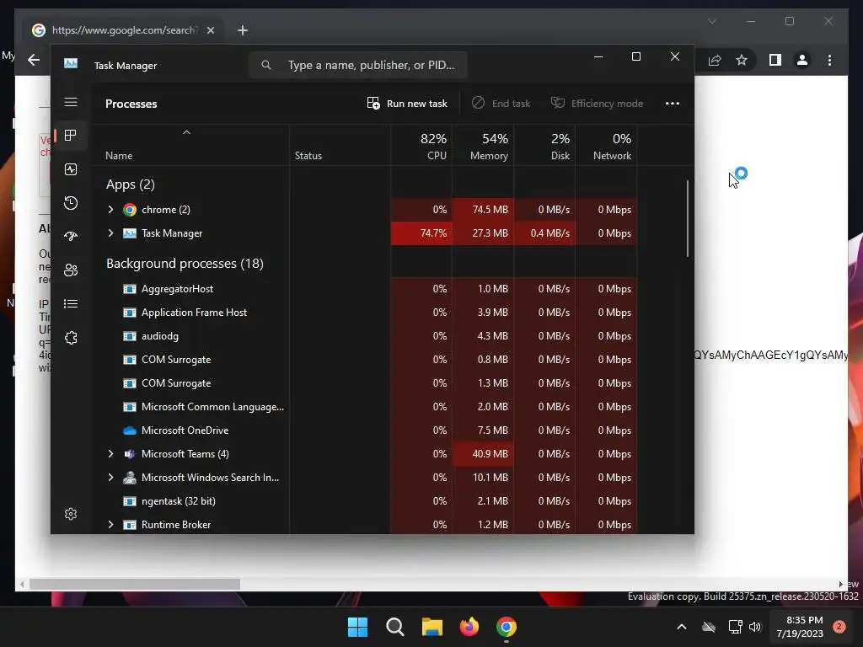Viewport: 863px width, 647px height.
Task: Click the search magnifier icon in Task Manager
Action: pyautogui.click(x=266, y=65)
